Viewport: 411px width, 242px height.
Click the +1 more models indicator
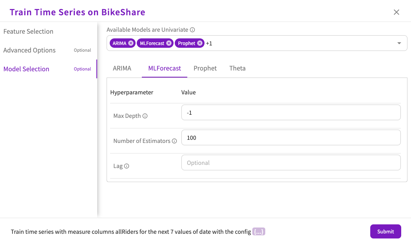tap(209, 43)
